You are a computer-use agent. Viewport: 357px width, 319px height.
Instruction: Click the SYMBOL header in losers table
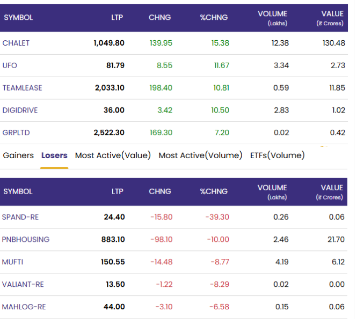(18, 191)
